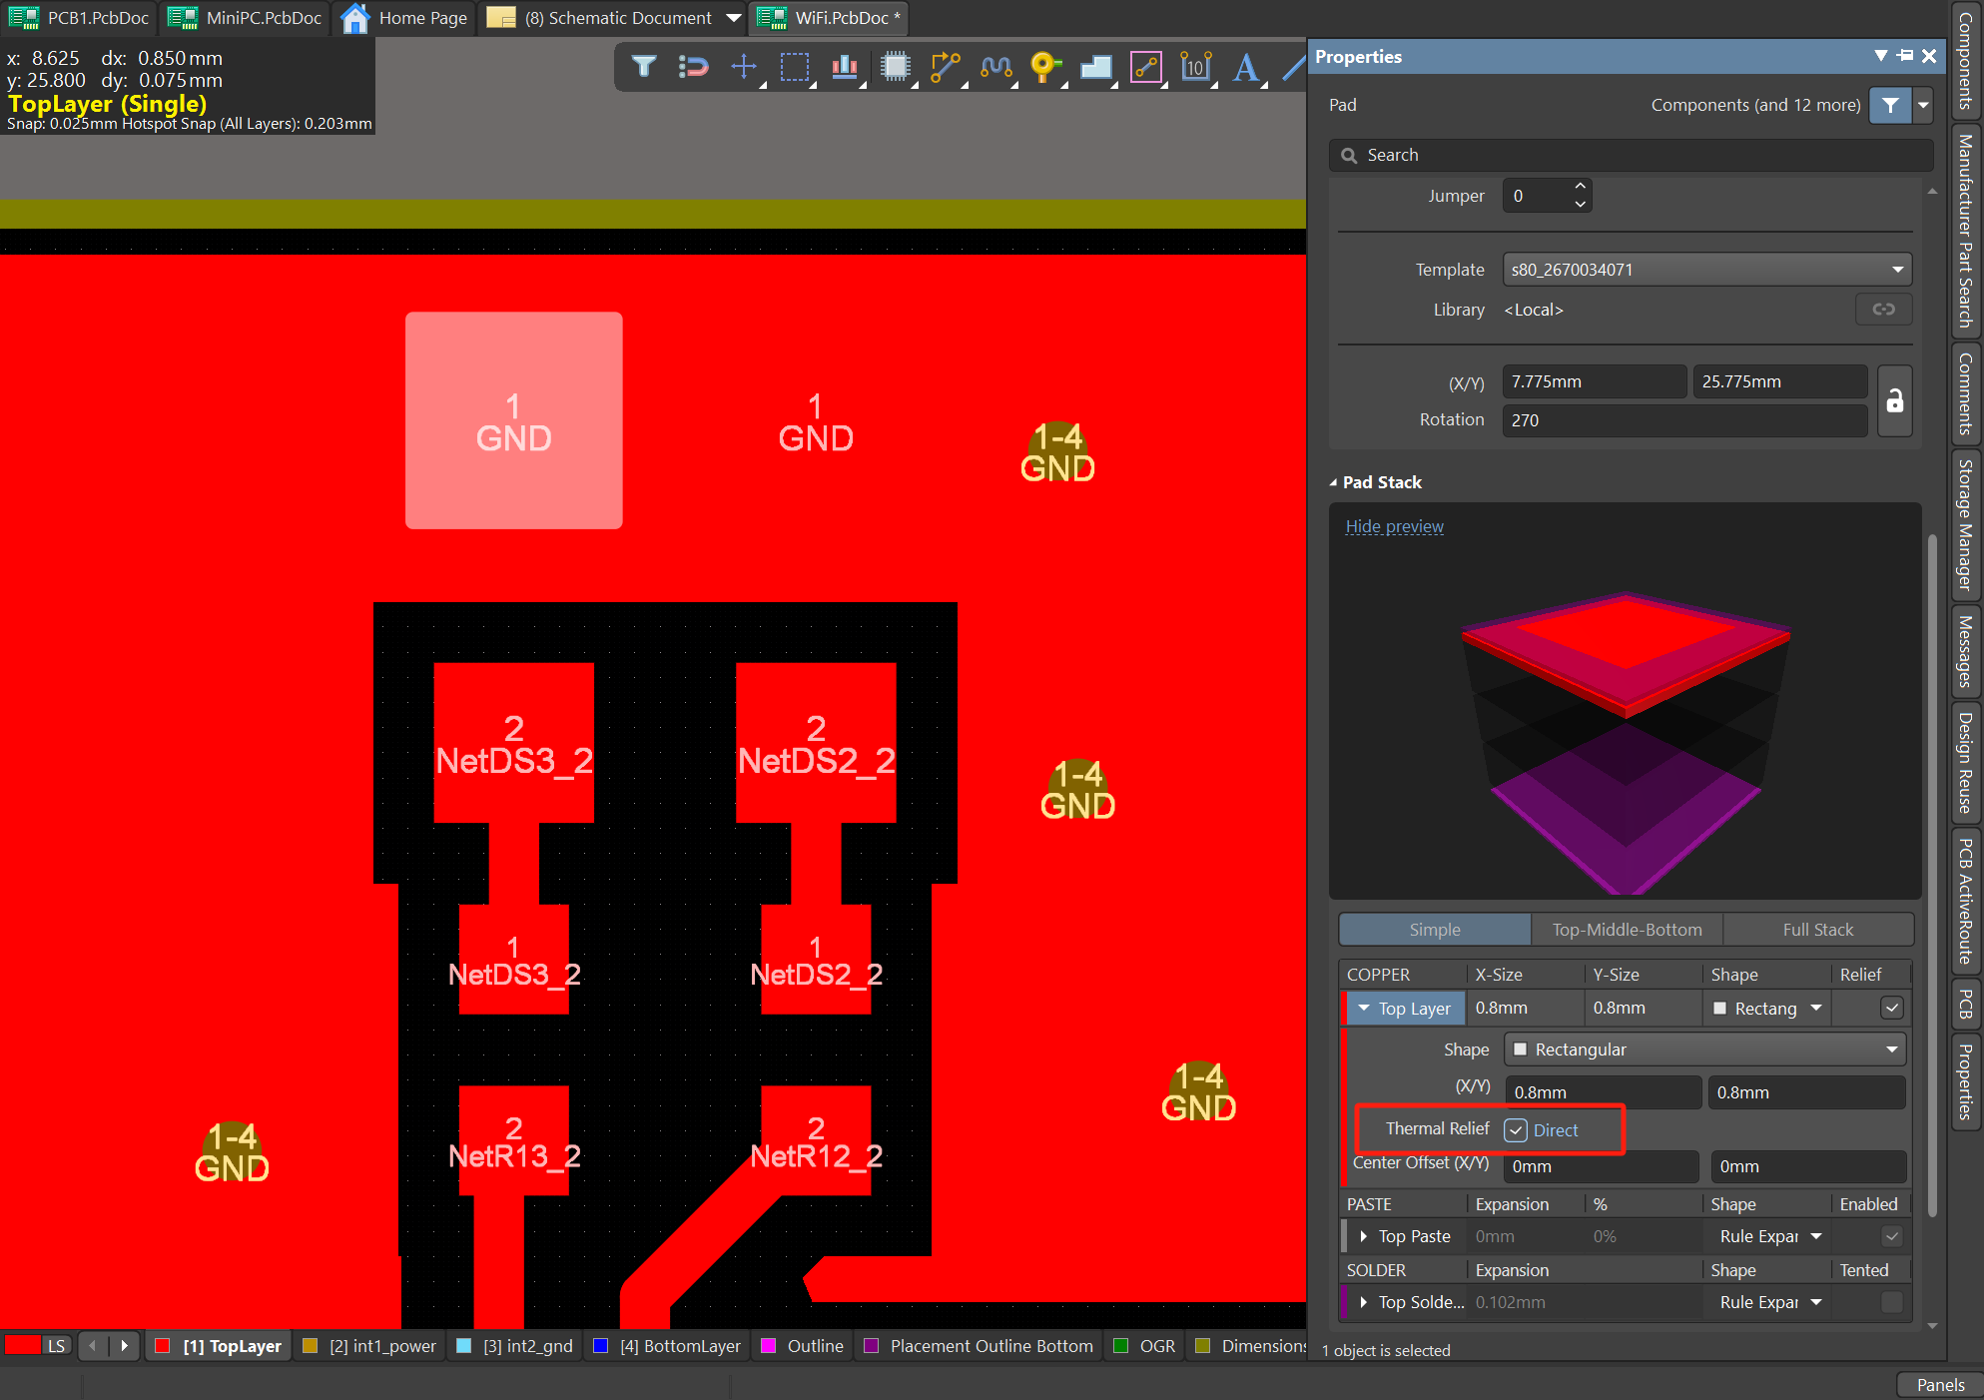
Task: Toggle the Thermal Relief Direct checkbox
Action: point(1516,1129)
